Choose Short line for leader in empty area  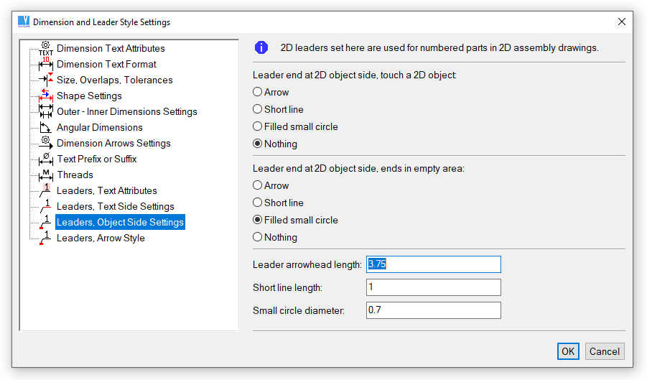[x=258, y=203]
